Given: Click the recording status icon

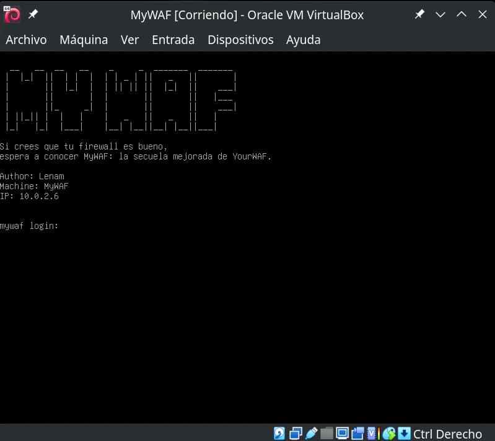Looking at the screenshot, I should (x=357, y=434).
